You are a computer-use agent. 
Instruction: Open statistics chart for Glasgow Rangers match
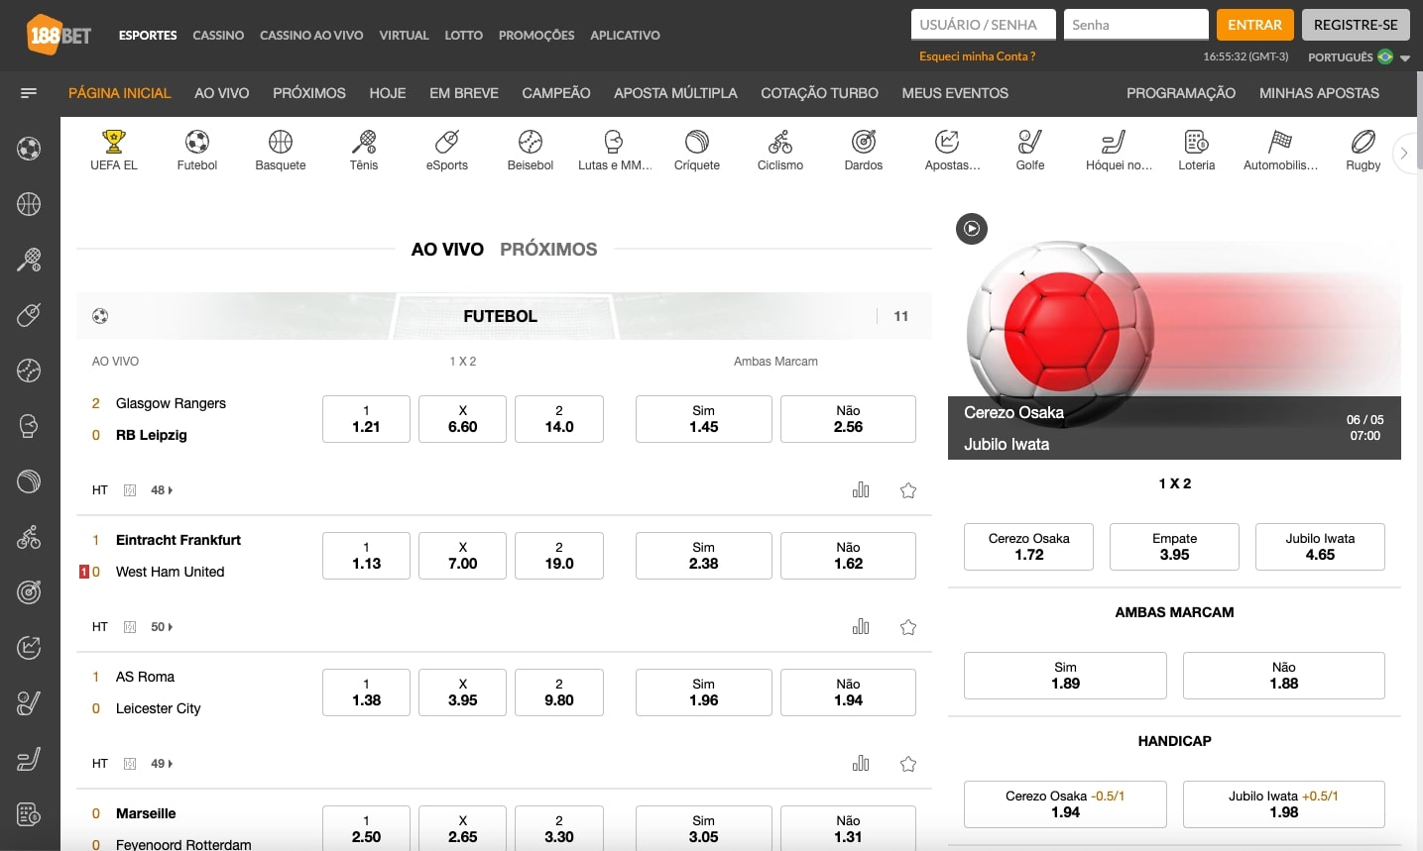pos(861,489)
